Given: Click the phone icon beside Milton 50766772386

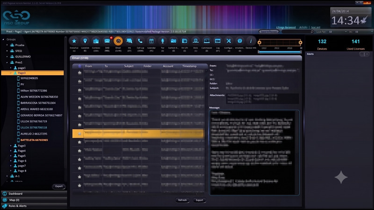Looking at the screenshot, I should 18,91.
